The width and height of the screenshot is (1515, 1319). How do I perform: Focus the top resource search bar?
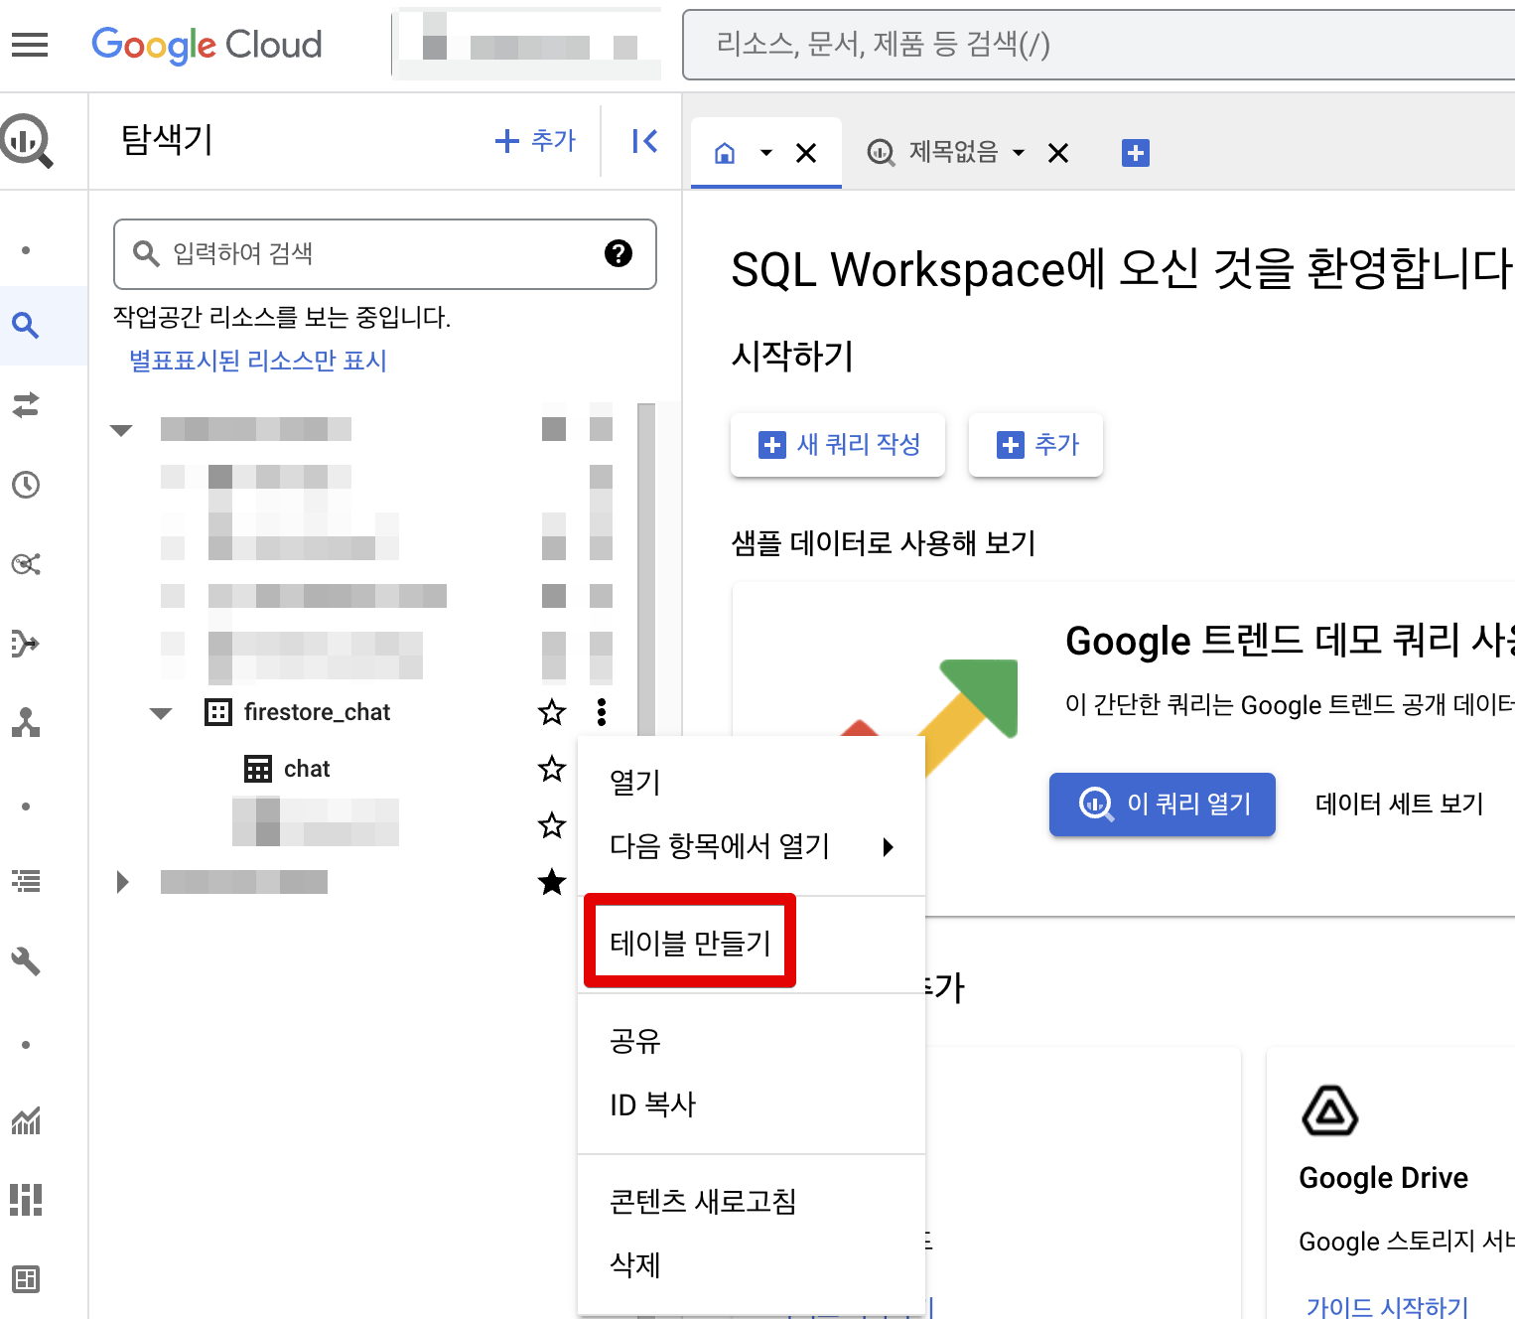1098,45
